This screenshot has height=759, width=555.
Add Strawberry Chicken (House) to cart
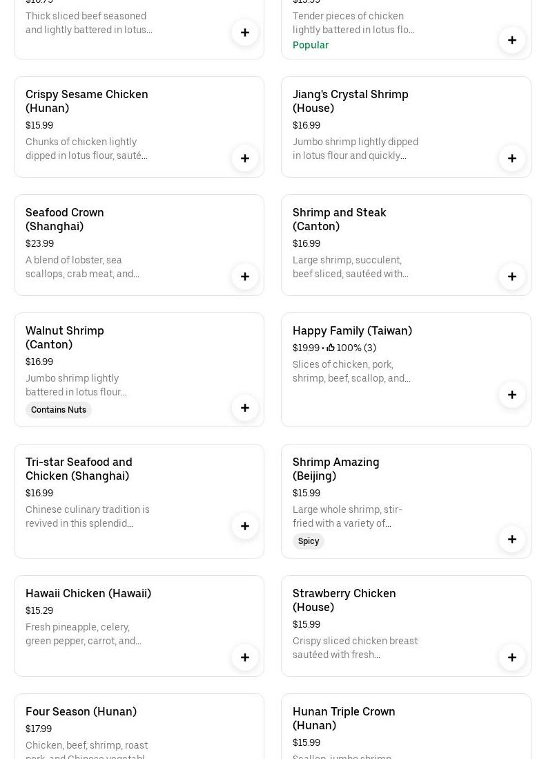pyautogui.click(x=512, y=657)
